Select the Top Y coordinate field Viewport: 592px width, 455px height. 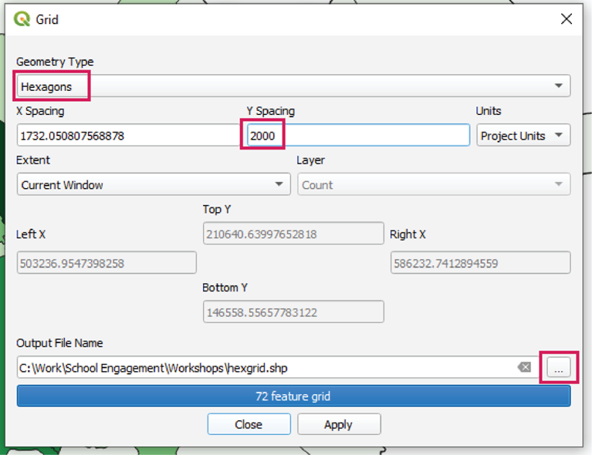click(x=293, y=234)
